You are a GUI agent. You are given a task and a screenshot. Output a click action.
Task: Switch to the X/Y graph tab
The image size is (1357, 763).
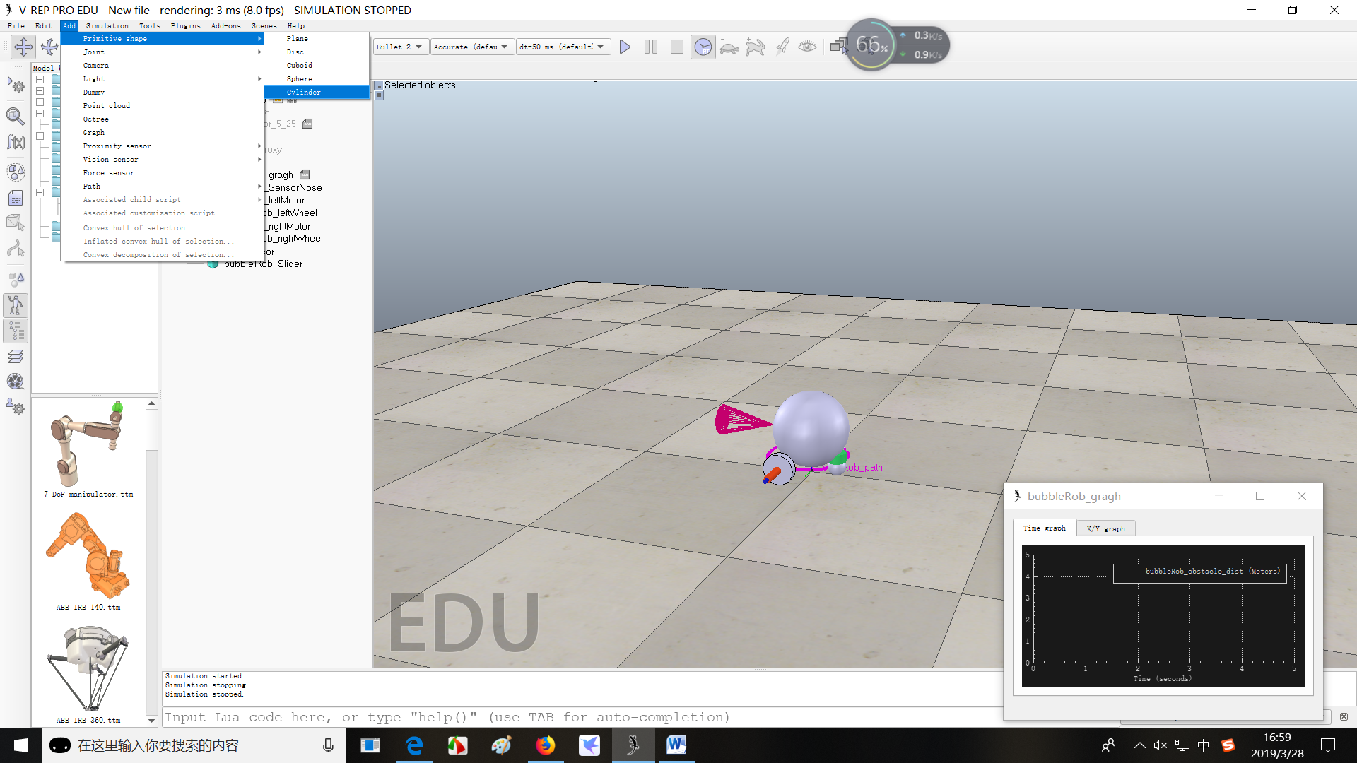pyautogui.click(x=1105, y=528)
